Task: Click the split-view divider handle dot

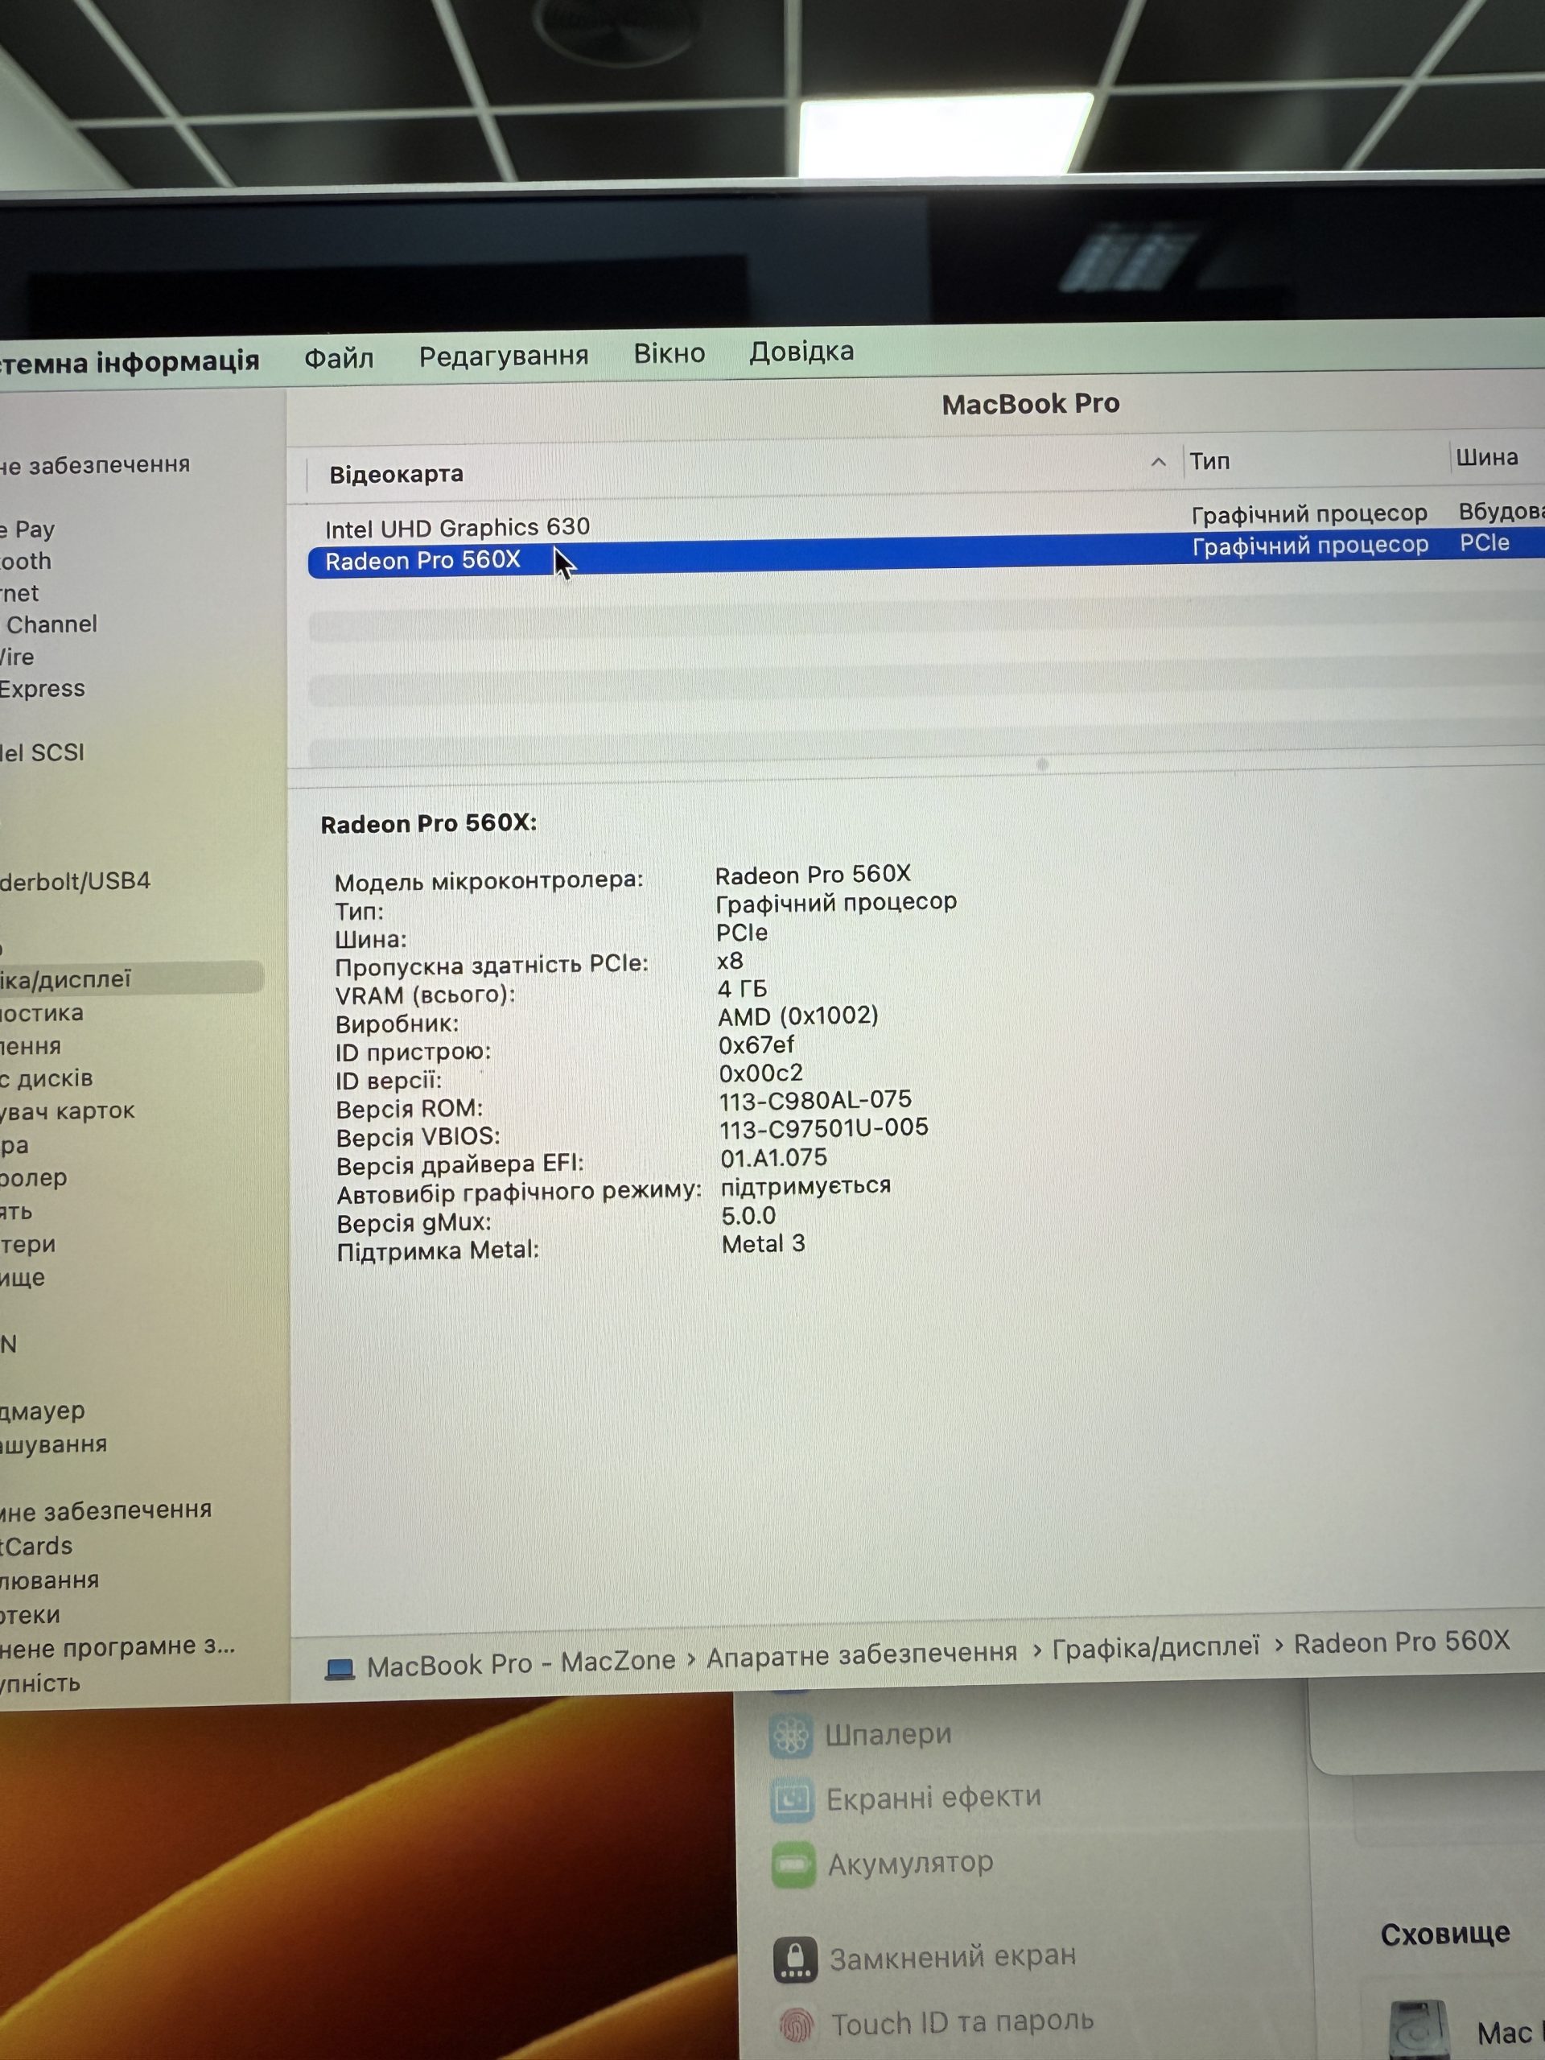Action: click(1043, 764)
